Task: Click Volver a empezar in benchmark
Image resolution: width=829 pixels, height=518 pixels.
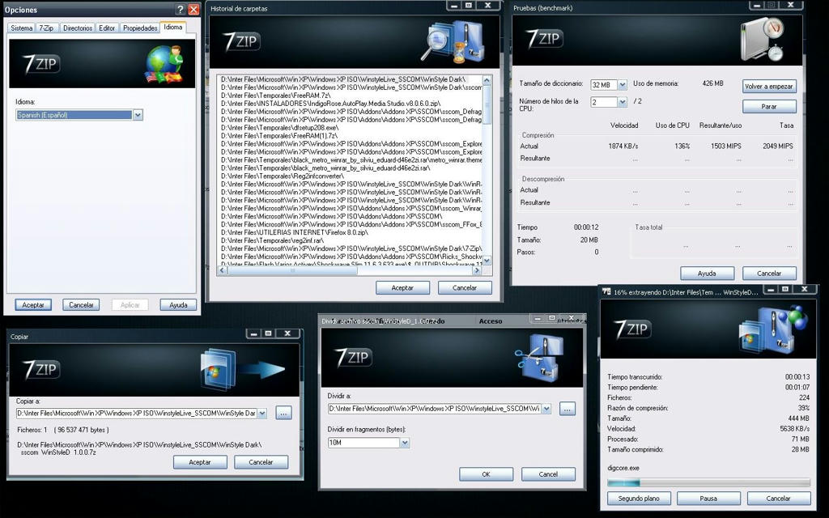Action: click(x=769, y=86)
